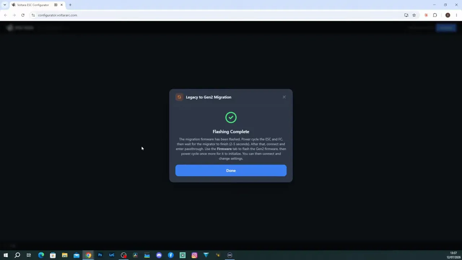The width and height of the screenshot is (462, 260).
Task: Go forward in browser history
Action: (x=14, y=15)
